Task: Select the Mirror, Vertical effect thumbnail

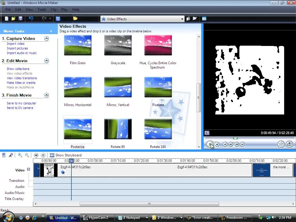Action: [118, 87]
